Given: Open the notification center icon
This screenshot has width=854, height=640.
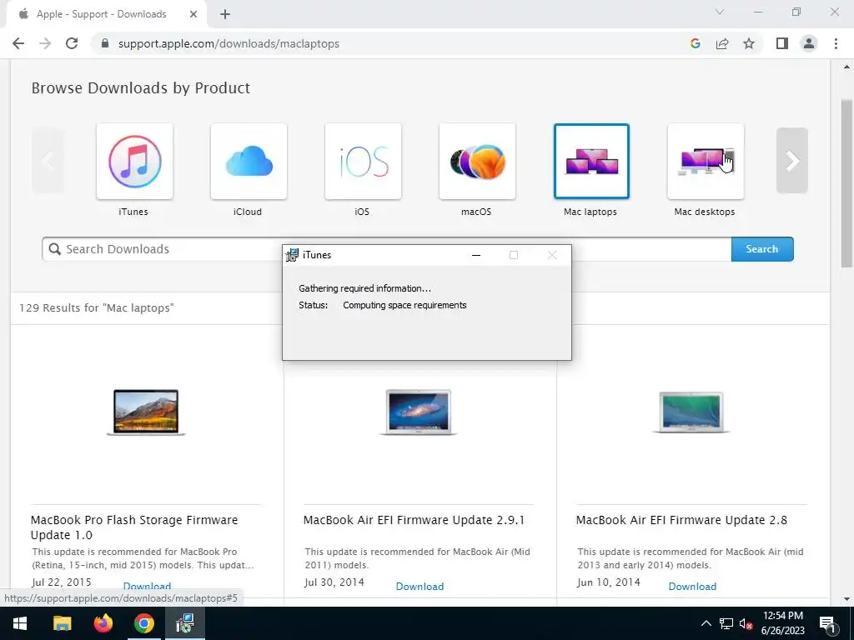Looking at the screenshot, I should click(826, 623).
